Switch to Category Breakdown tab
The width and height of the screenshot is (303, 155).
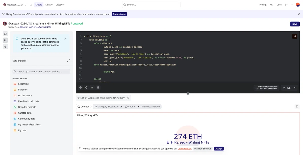(x=107, y=107)
